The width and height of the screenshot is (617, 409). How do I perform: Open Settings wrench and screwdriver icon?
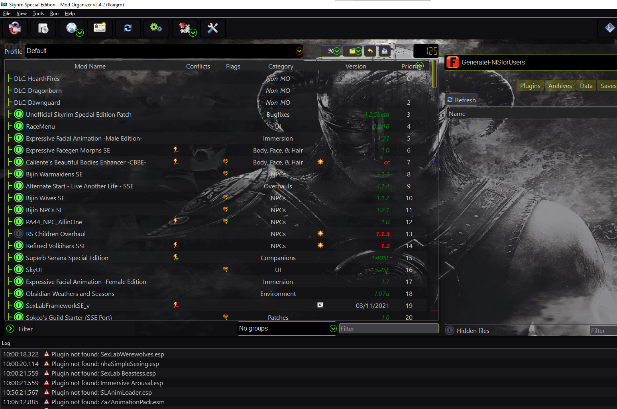[x=213, y=28]
